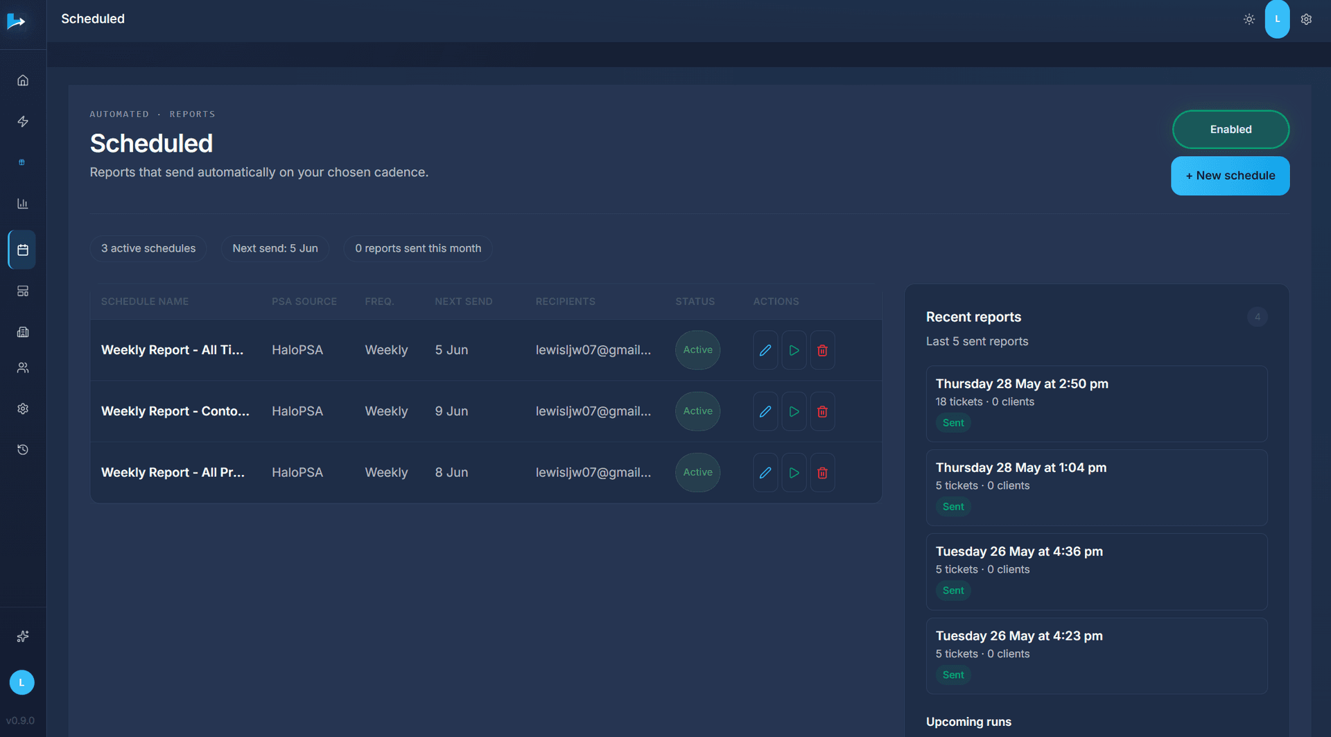Toggle Active status for 5 Jun schedule

[697, 350]
